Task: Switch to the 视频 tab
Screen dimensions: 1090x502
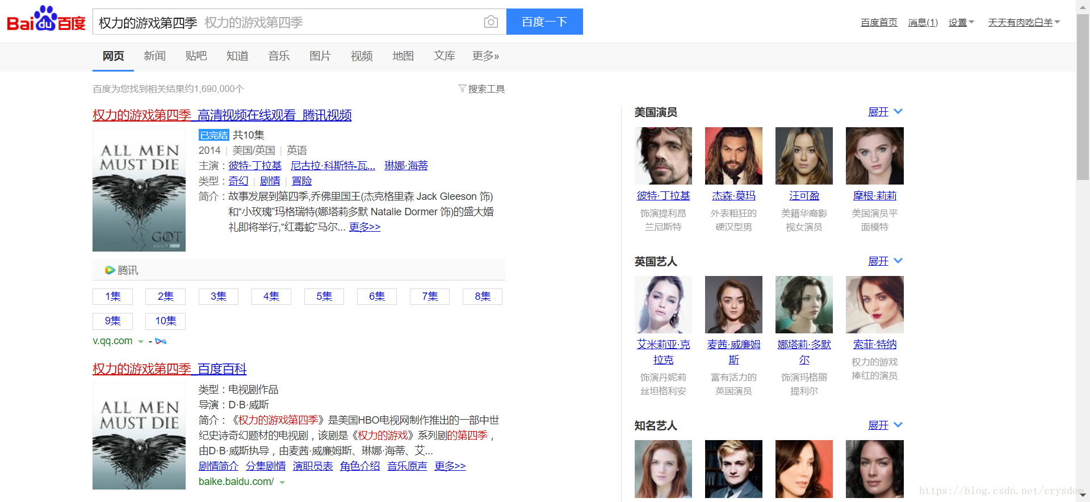Action: (x=362, y=56)
